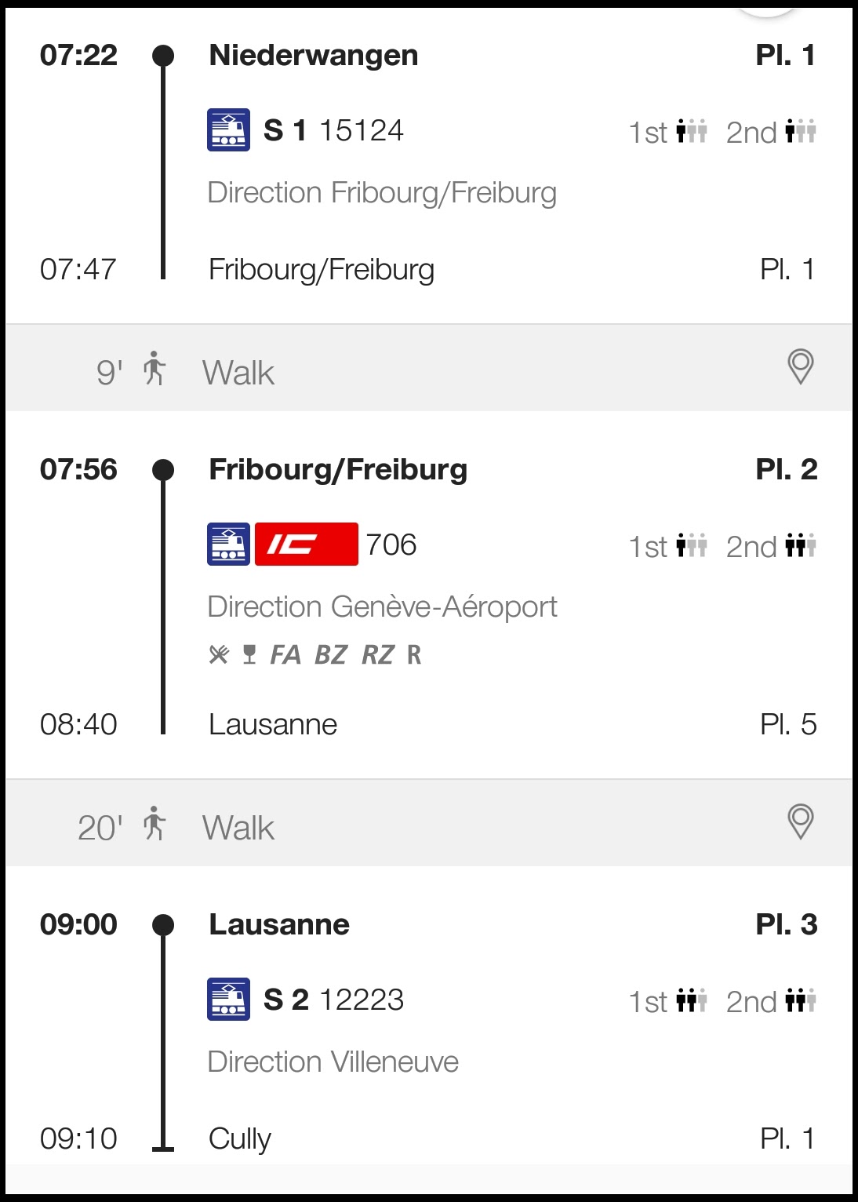Tap the 2nd class occupancy icon for S 1

pos(801,131)
